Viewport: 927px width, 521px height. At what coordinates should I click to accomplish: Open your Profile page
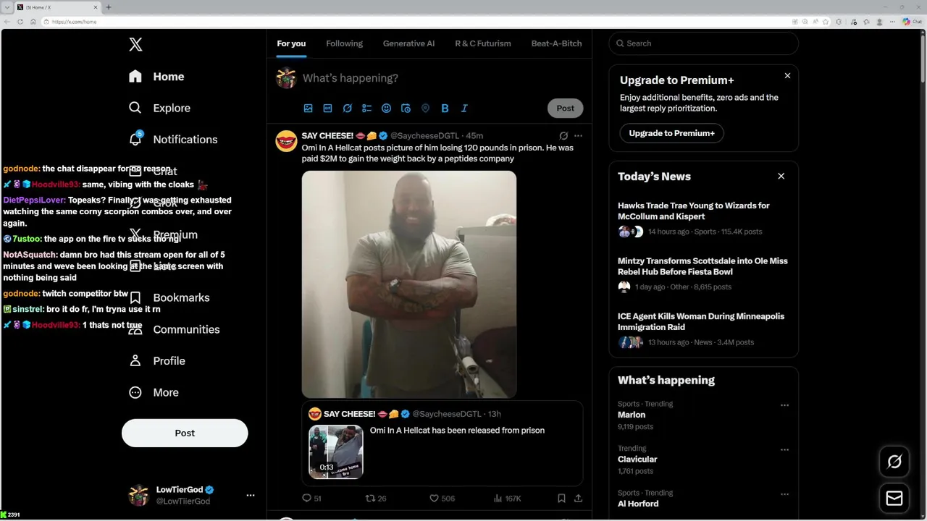pyautogui.click(x=156, y=360)
